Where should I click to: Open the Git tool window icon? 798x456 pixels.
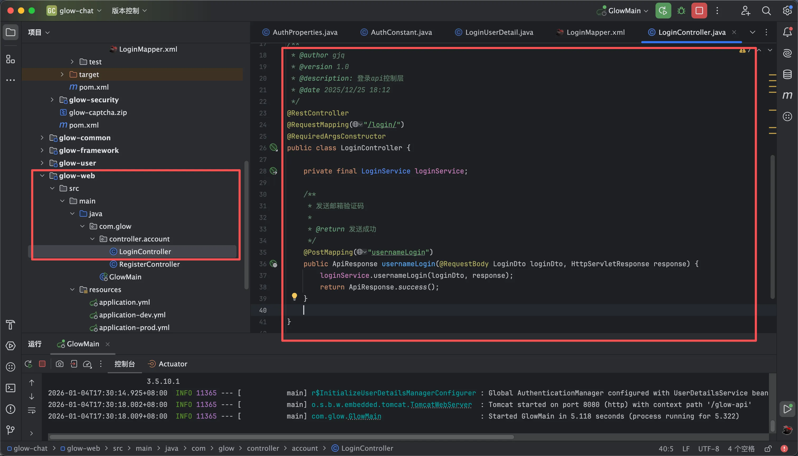pos(10,430)
